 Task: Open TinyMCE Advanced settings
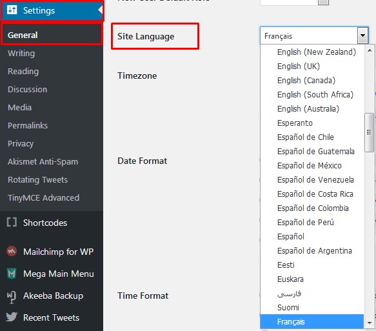point(43,198)
